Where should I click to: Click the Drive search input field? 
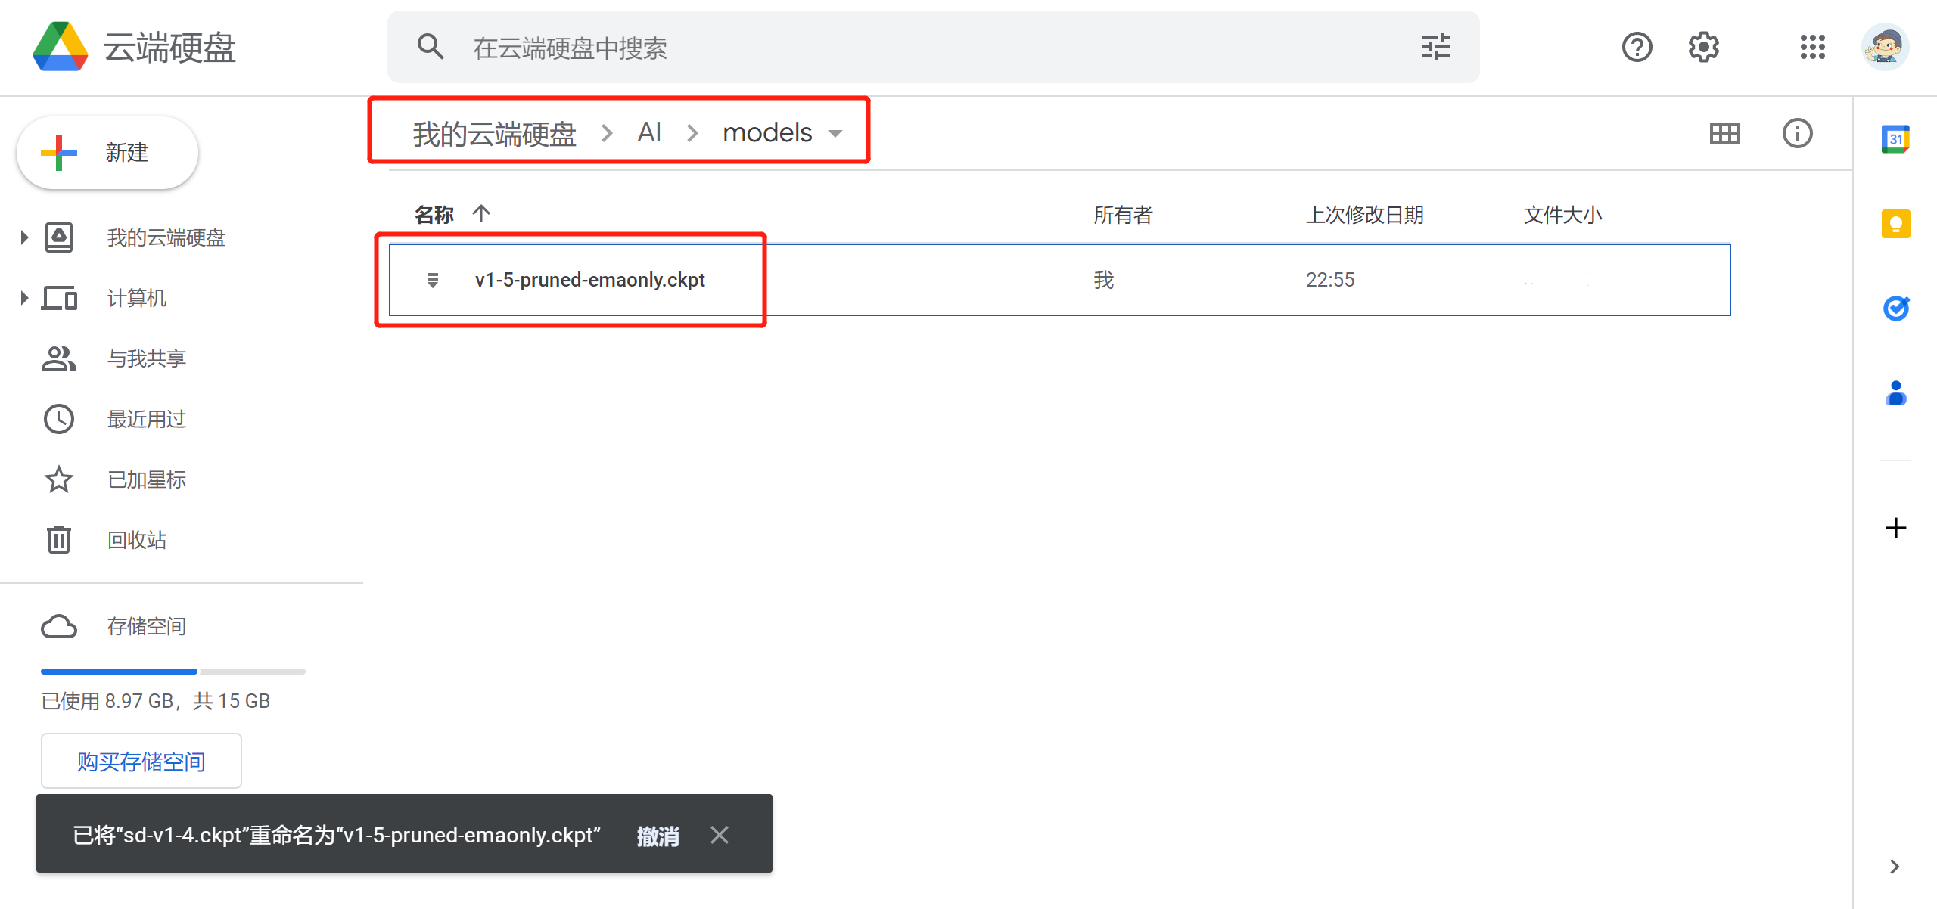pyautogui.click(x=933, y=47)
